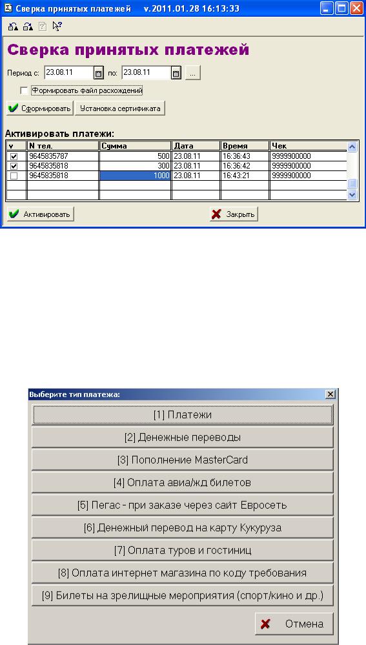Image resolution: width=366 pixels, height=645 pixels.
Task: Choose '[5] Пегас' Евросеть option
Action: 183,505
